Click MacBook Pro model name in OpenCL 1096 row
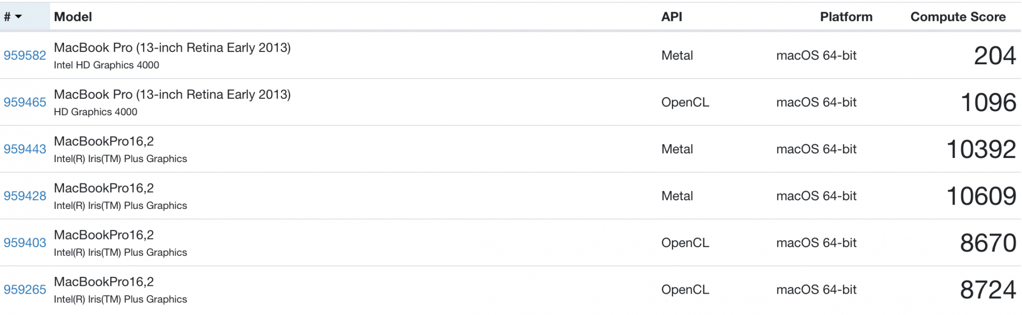Viewport: 1022px width, 315px height. (172, 95)
